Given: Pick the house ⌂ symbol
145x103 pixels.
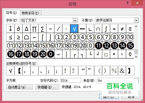Looking at the screenshot, I should coord(27,37).
